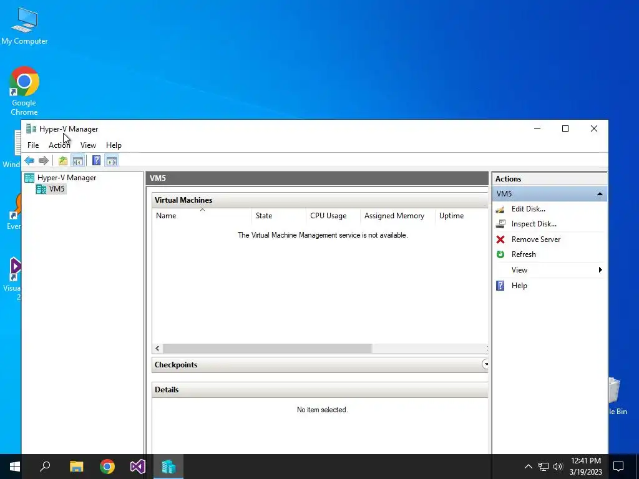Click the Remove Server red X icon

click(x=500, y=239)
